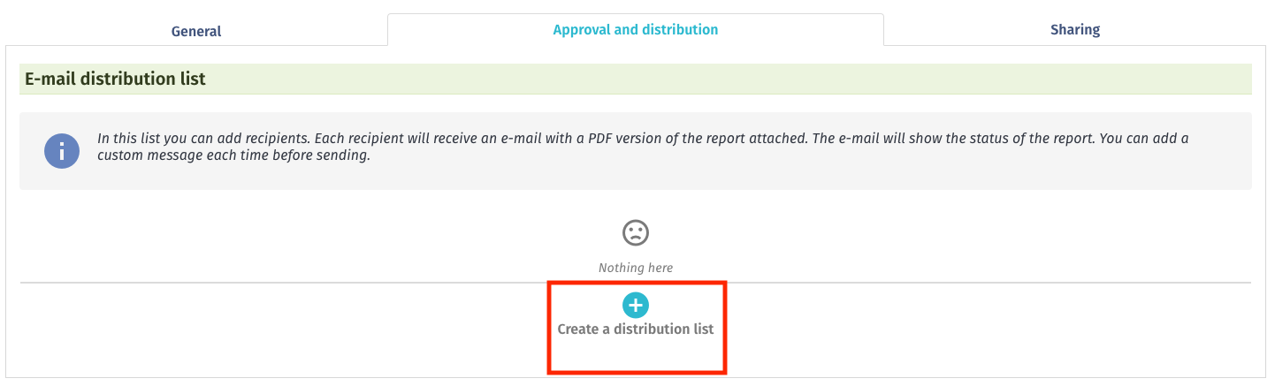This screenshot has height=386, width=1275.
Task: Click the blue info circle icon
Action: [62, 150]
